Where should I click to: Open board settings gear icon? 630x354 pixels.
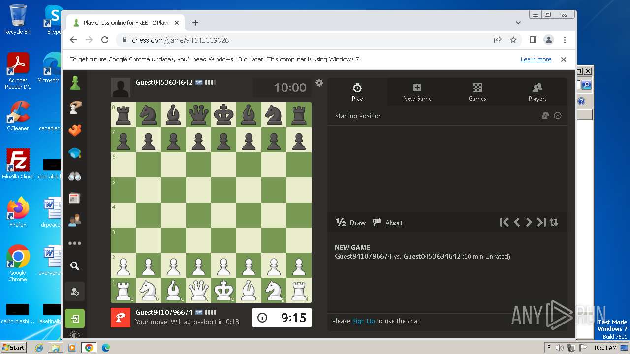[319, 83]
